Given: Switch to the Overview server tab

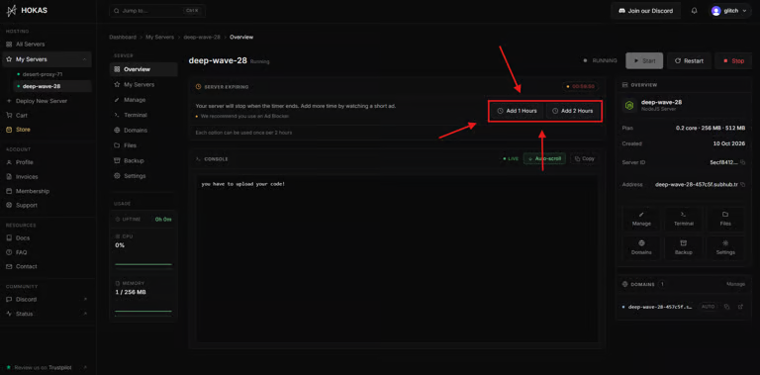Looking at the screenshot, I should [143, 69].
